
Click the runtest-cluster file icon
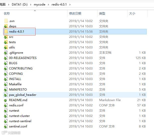tap(6, 116)
